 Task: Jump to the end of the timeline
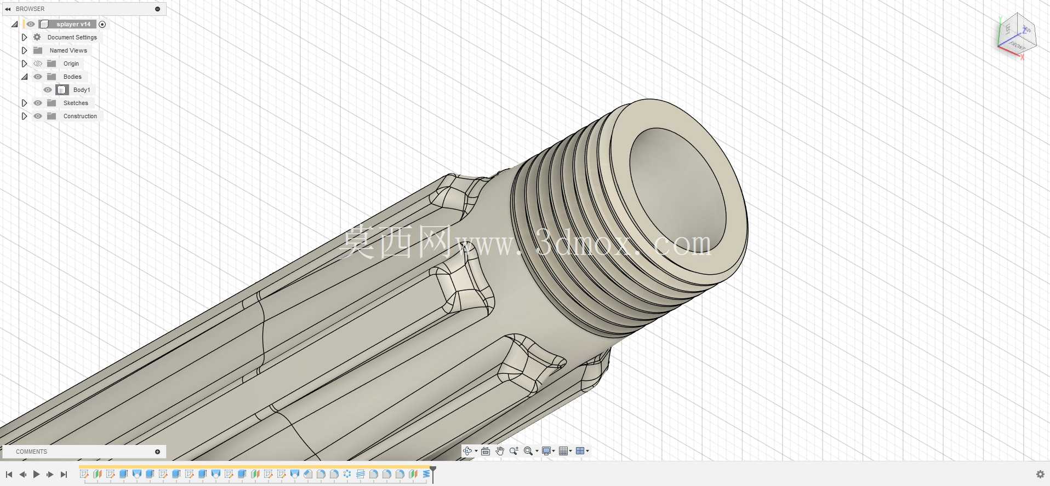[x=64, y=475]
